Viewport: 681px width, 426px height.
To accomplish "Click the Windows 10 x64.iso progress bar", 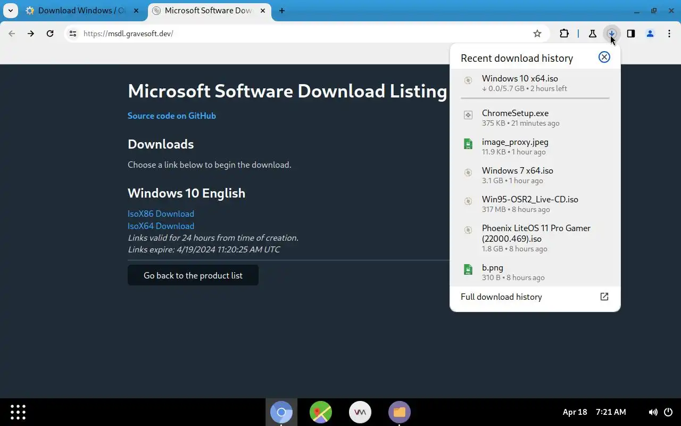I will pyautogui.click(x=535, y=98).
